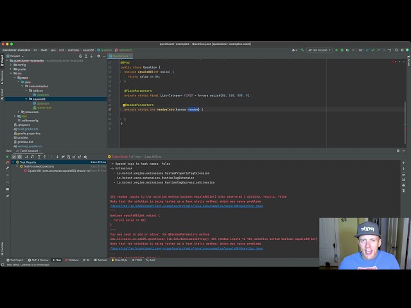
Task: Expand the test folder
Action: pyautogui.click(x=15, y=116)
